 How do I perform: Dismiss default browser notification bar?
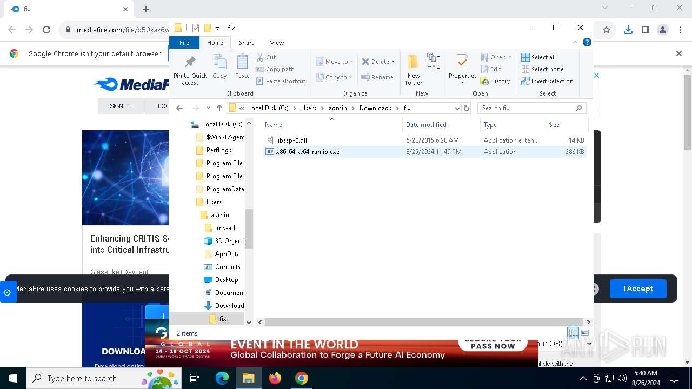point(679,53)
